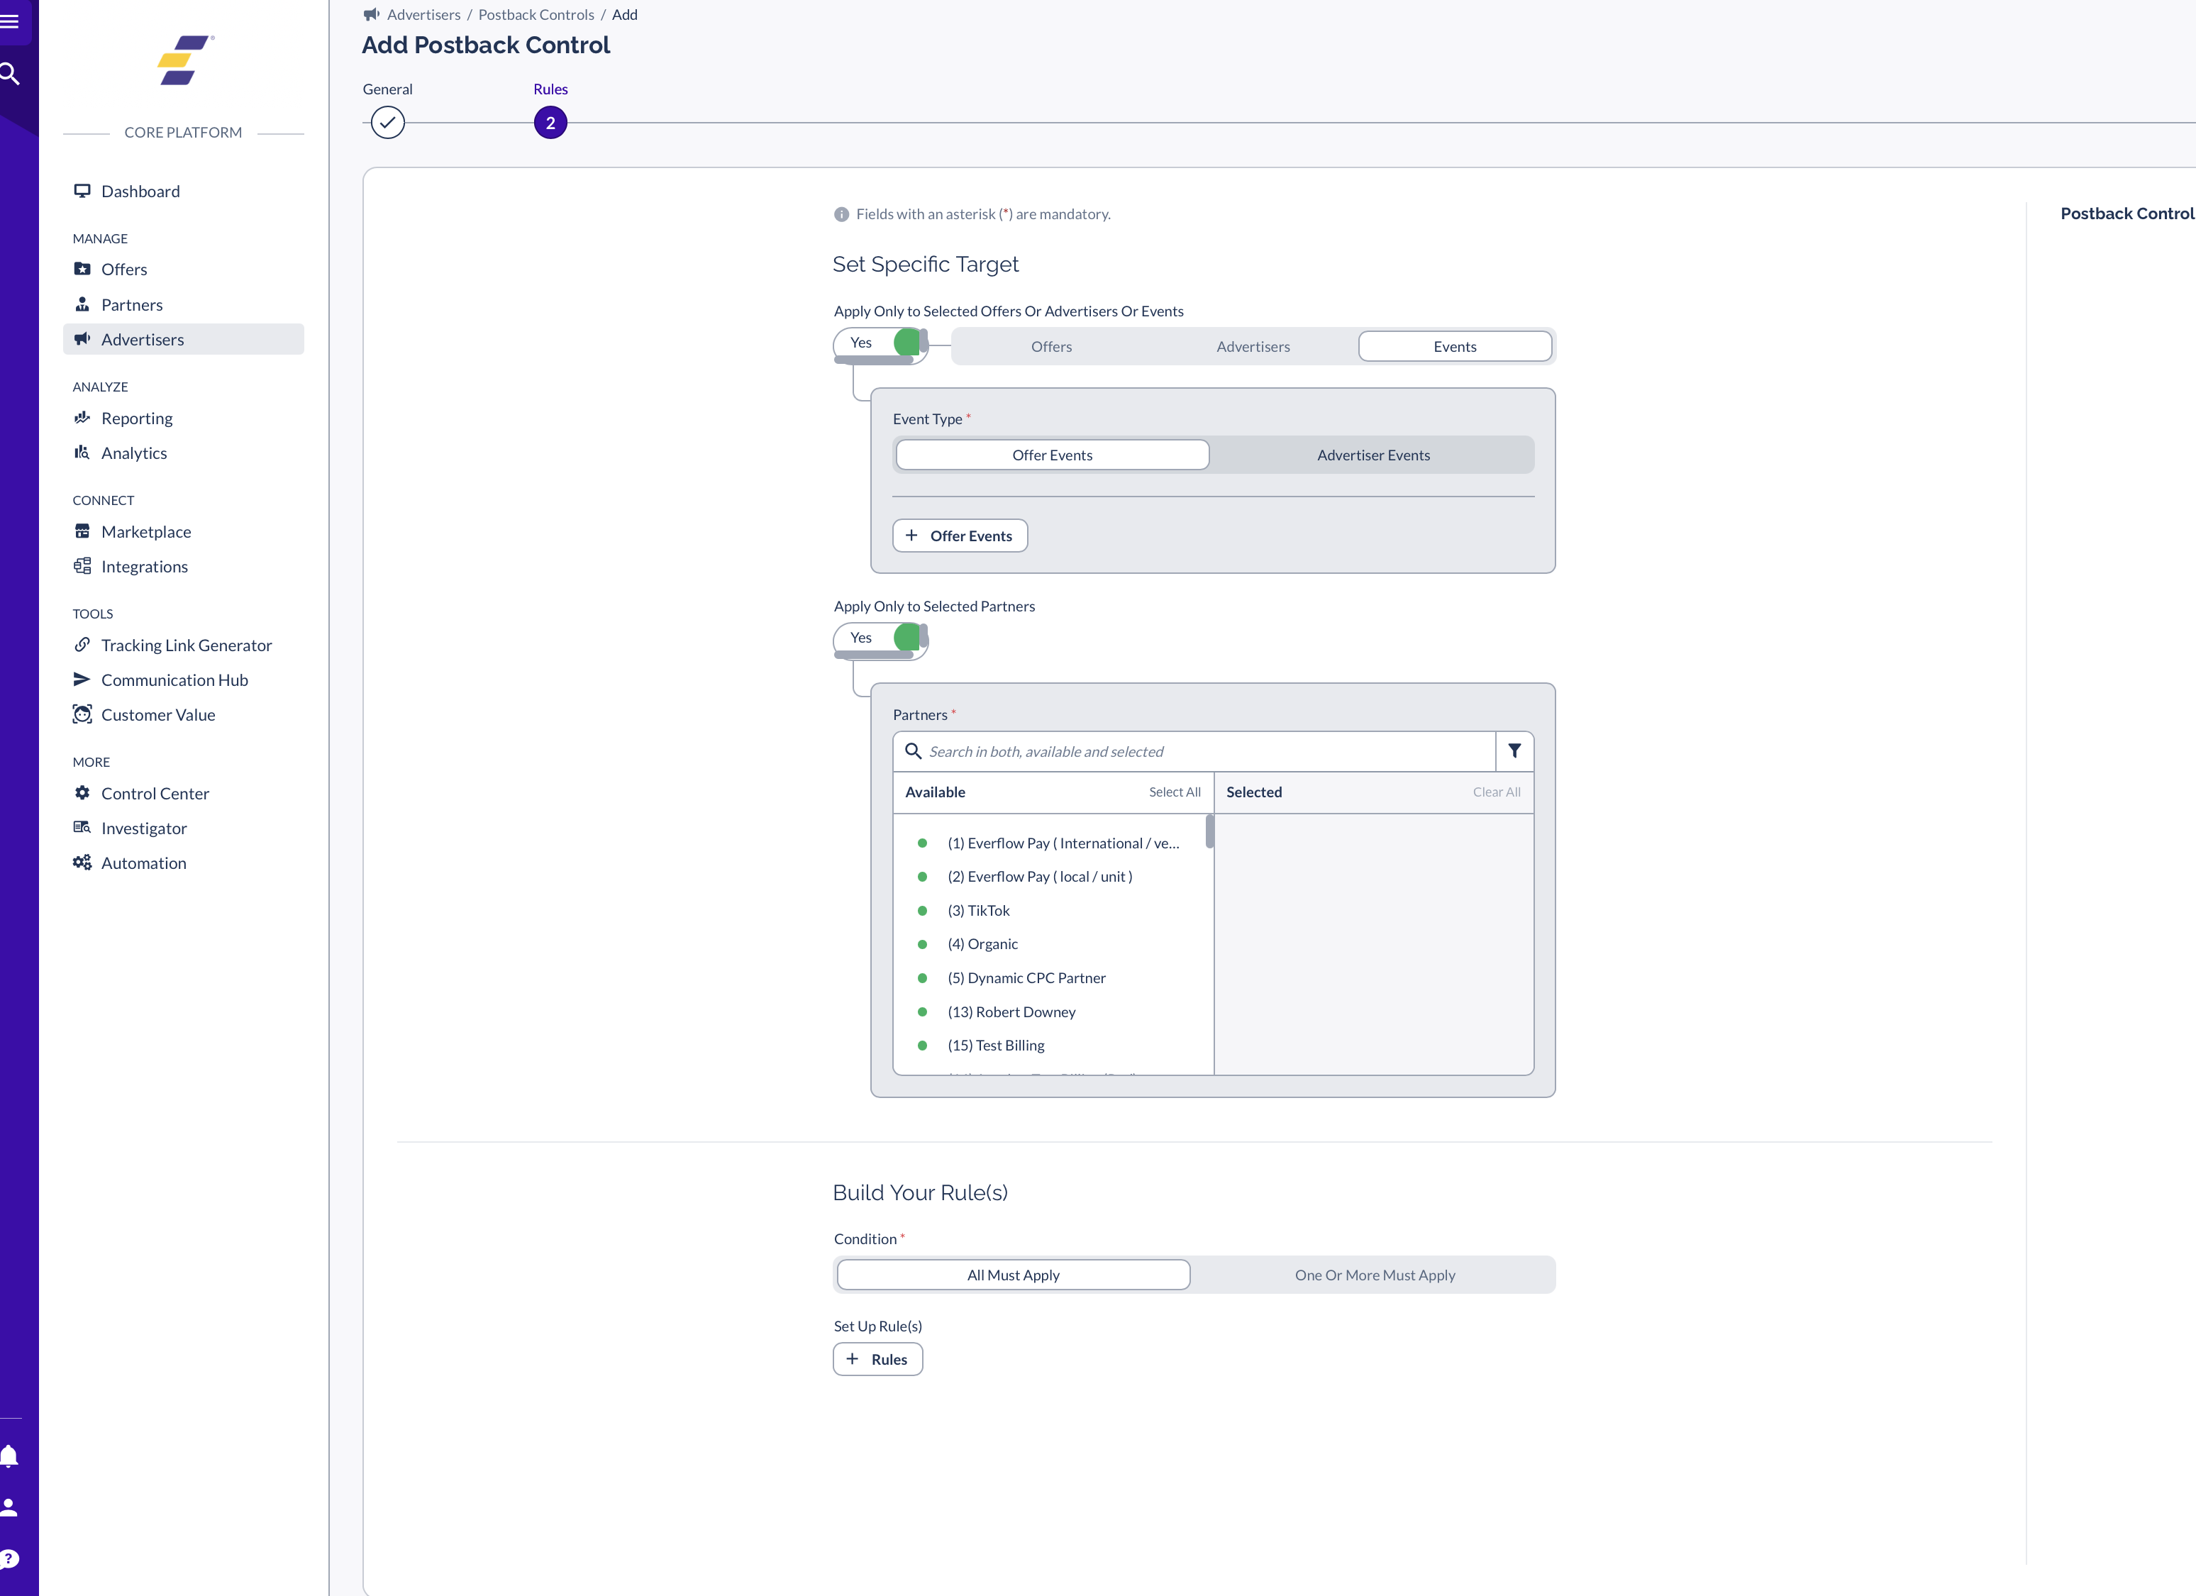Click the available partners list scrollbar
Viewport: 2196px width, 1596px height.
coord(1209,831)
